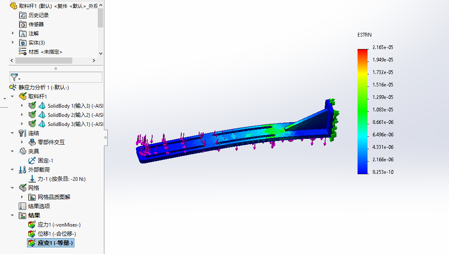Click the 网格品质图解 plot icon

32,197
